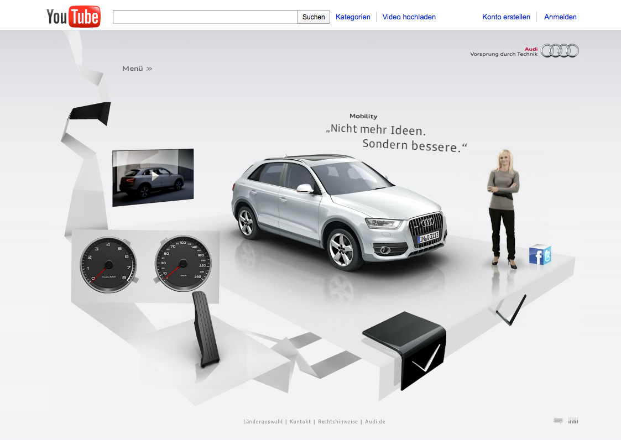Focus the YouTube search field
Image resolution: width=621 pixels, height=440 pixels.
[x=205, y=17]
